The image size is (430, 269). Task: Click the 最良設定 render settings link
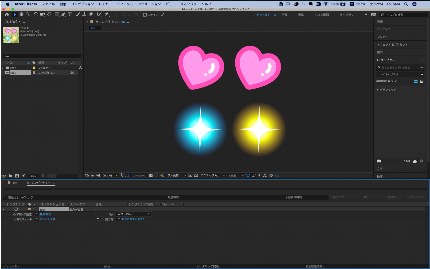click(x=45, y=214)
